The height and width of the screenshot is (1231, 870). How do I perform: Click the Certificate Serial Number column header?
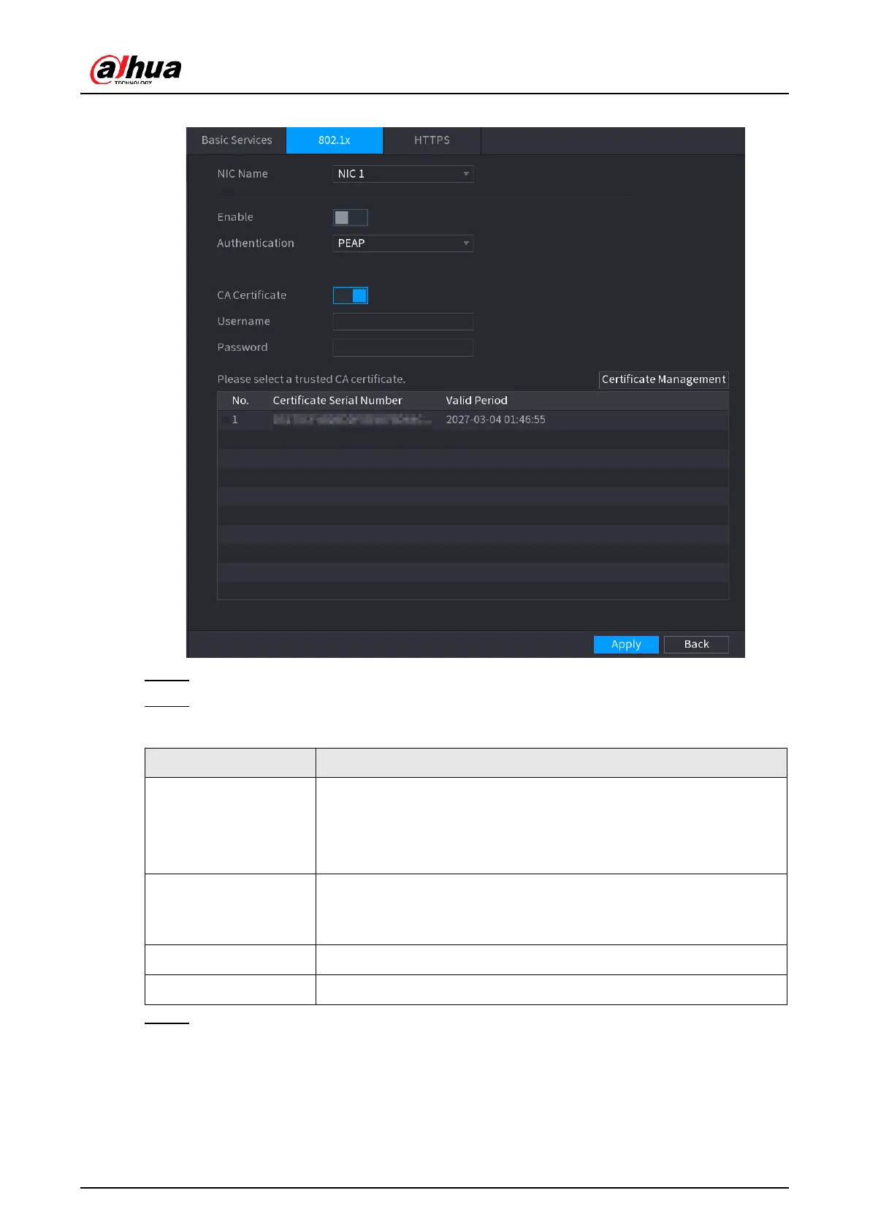(x=337, y=401)
